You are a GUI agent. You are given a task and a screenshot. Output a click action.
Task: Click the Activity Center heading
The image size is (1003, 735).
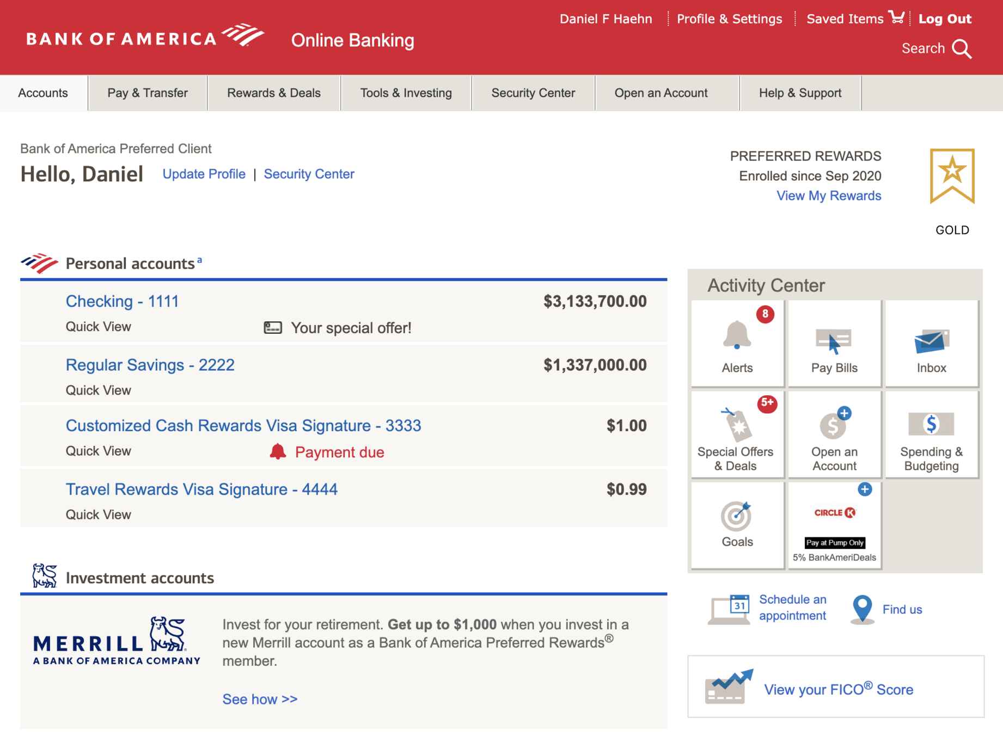(766, 285)
